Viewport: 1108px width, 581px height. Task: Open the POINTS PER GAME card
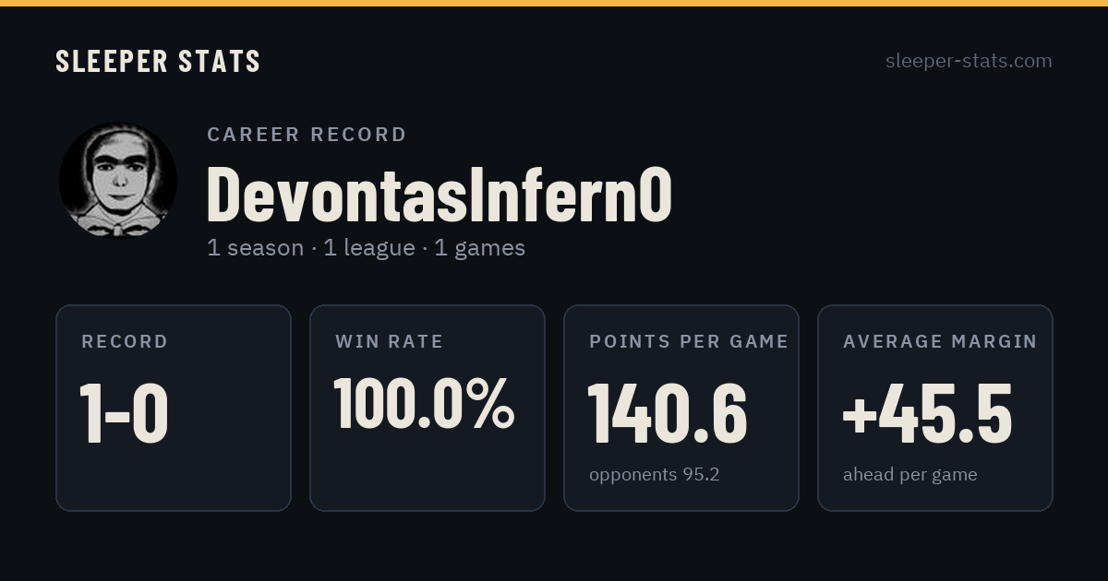681,408
